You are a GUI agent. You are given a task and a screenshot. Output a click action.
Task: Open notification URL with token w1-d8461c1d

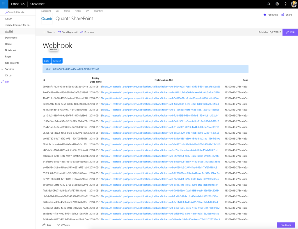pyautogui.click(x=161, y=92)
